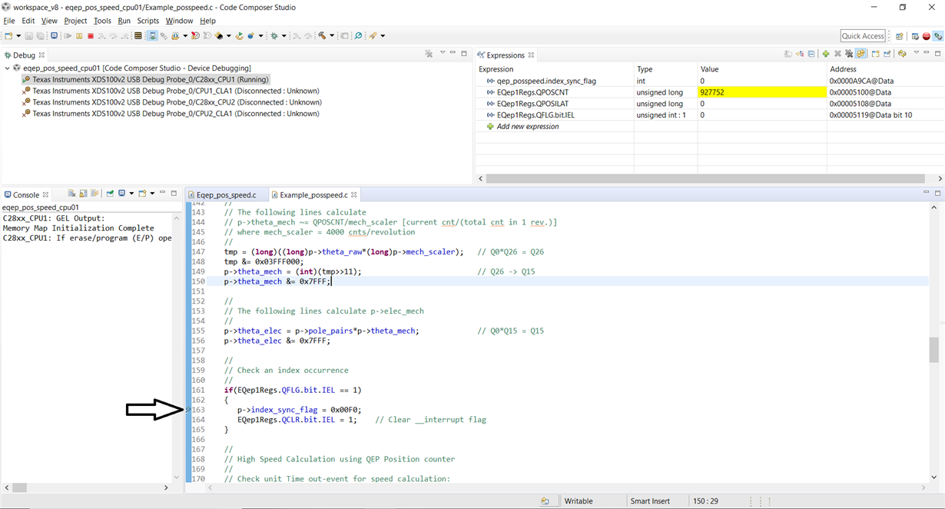This screenshot has width=945, height=509.
Task: Switch to Eqep_pos_speed.c editor tab
Action: [x=226, y=195]
